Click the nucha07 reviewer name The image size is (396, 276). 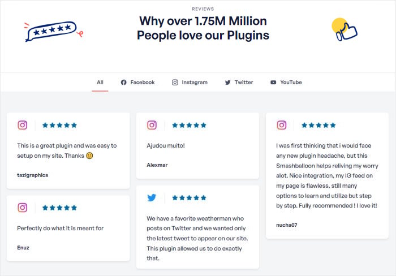[x=287, y=225]
